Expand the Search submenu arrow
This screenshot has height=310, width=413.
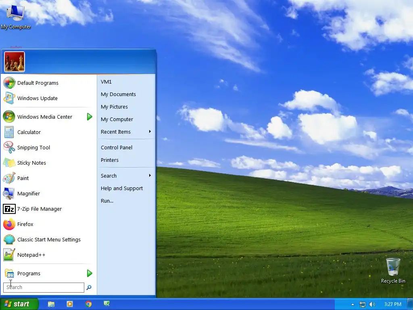point(150,176)
